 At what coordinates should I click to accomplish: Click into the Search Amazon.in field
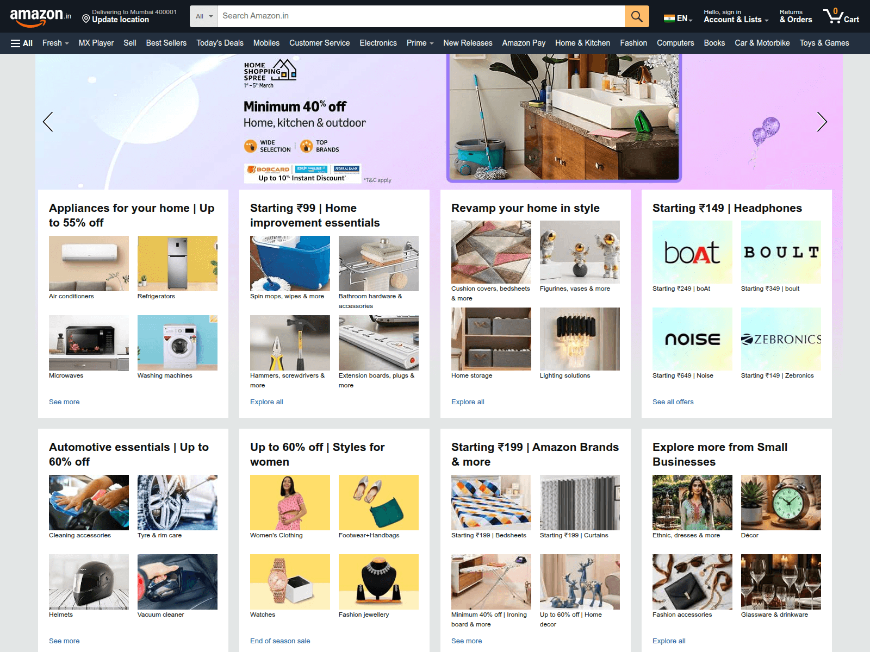click(420, 16)
